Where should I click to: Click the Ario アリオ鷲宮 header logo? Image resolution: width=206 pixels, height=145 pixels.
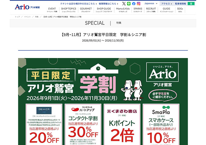tap(27, 7)
